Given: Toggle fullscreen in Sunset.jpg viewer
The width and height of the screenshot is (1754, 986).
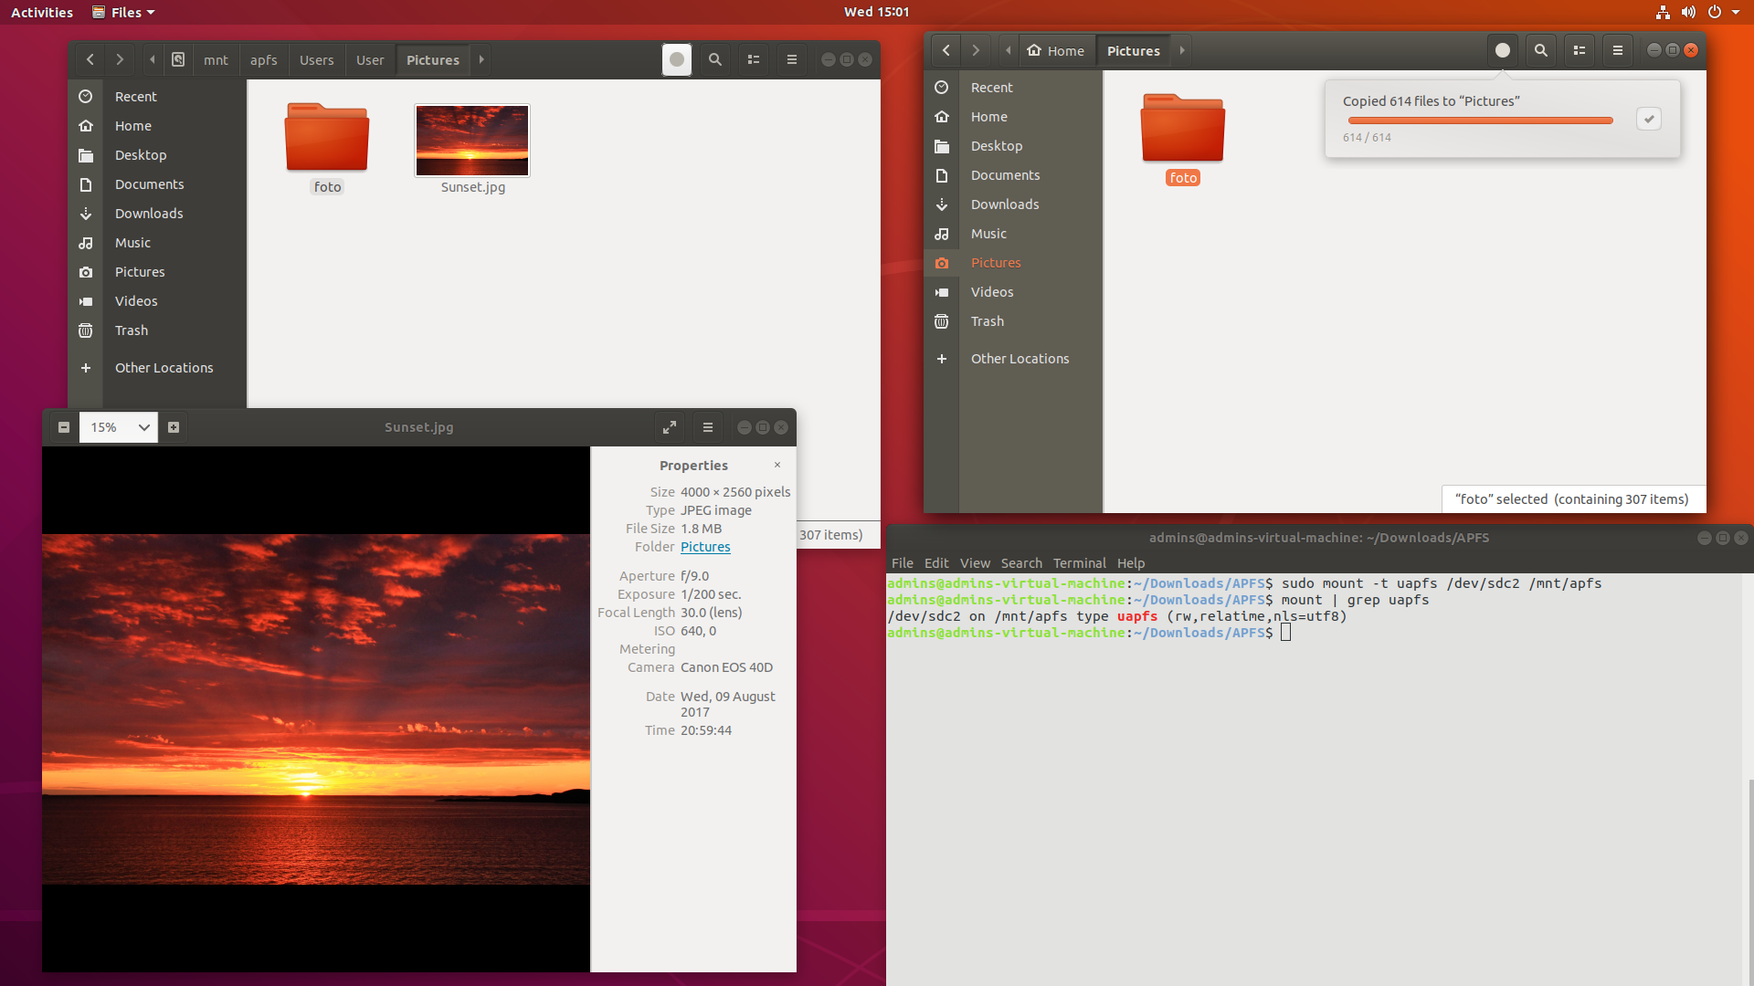Looking at the screenshot, I should [x=670, y=427].
